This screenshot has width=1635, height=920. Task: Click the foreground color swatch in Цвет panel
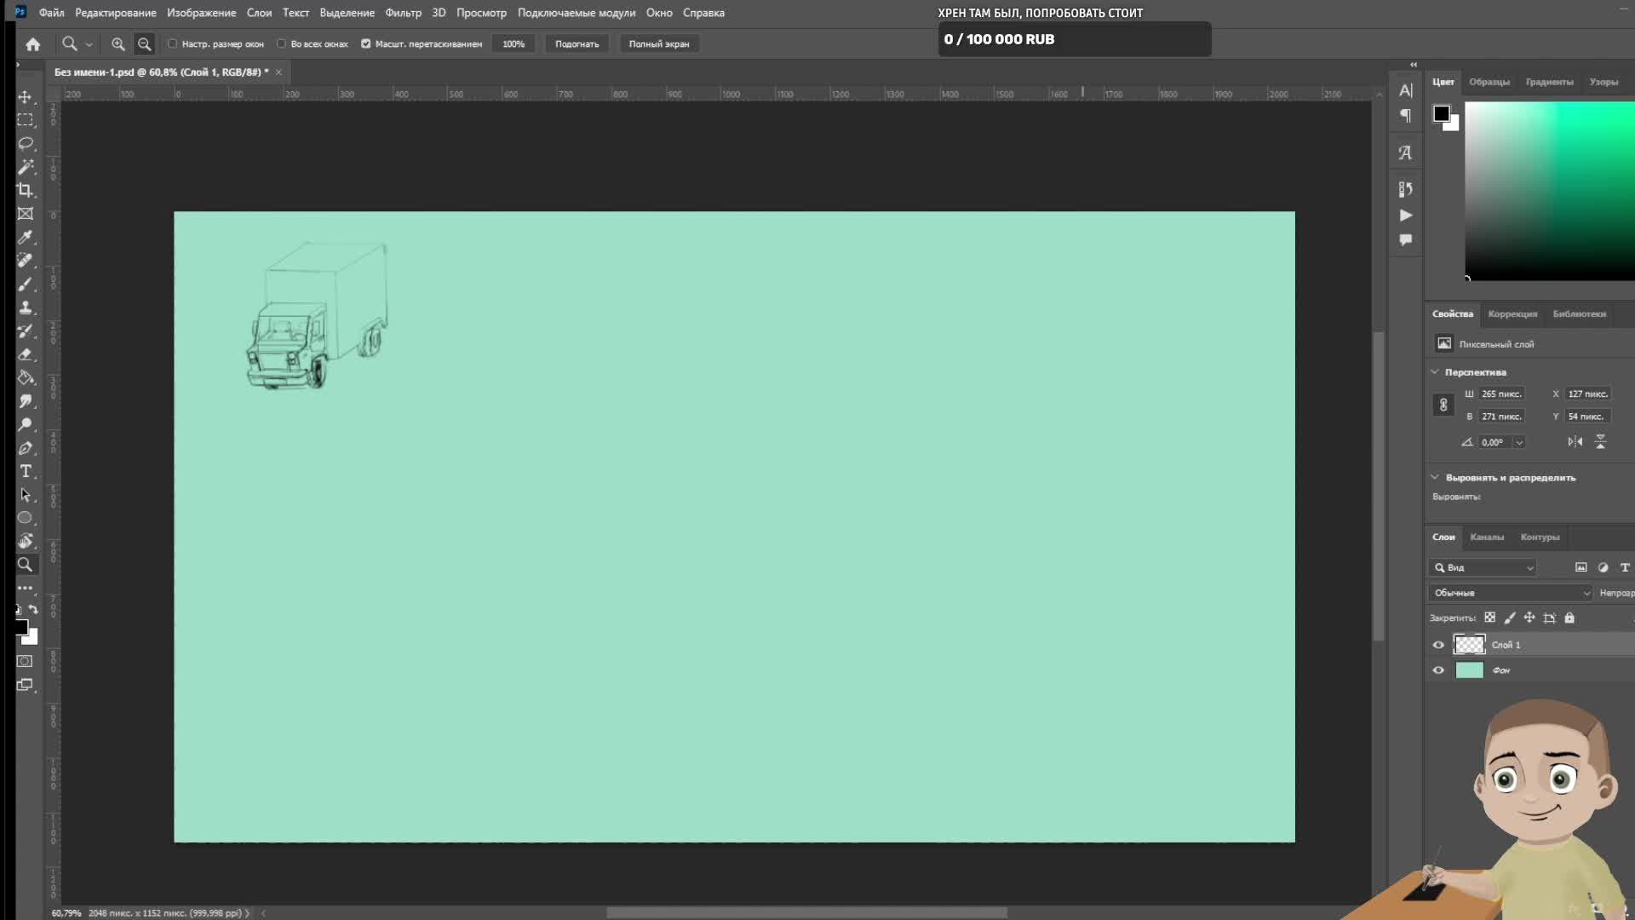point(1441,113)
